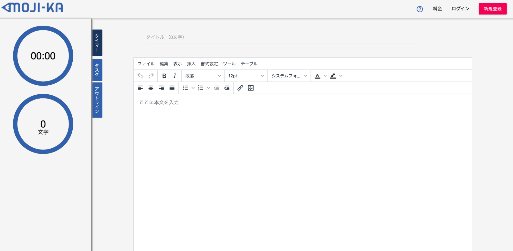
Task: Expand numbered list style options
Action: point(208,88)
